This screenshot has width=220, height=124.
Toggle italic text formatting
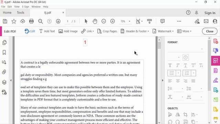(x=178, y=65)
